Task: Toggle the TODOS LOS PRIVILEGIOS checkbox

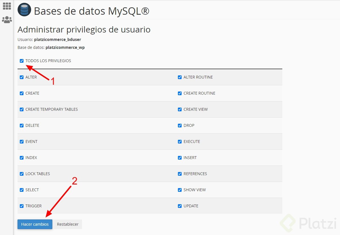Action: [22, 61]
